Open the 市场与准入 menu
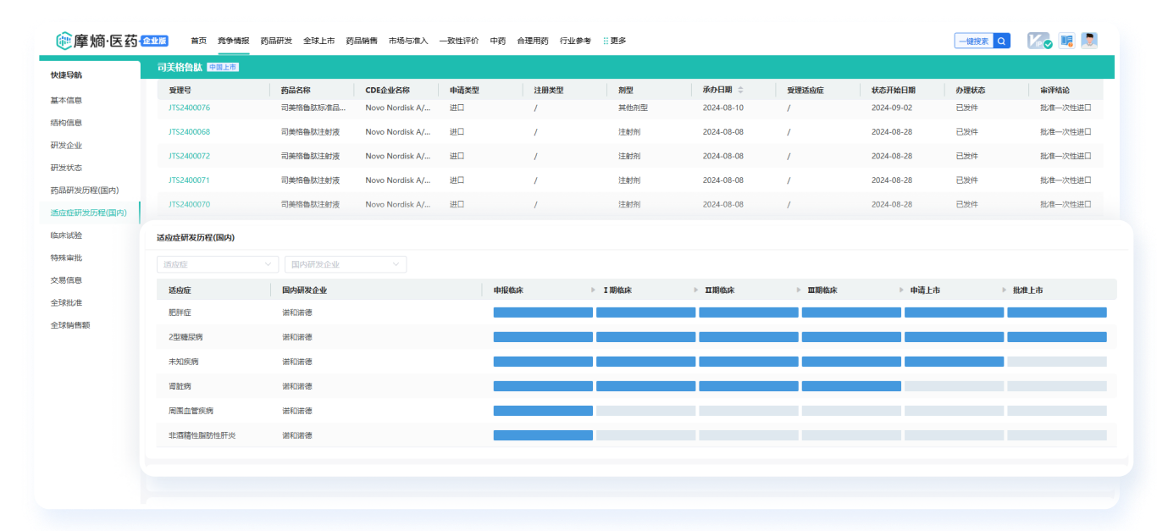 coord(408,41)
